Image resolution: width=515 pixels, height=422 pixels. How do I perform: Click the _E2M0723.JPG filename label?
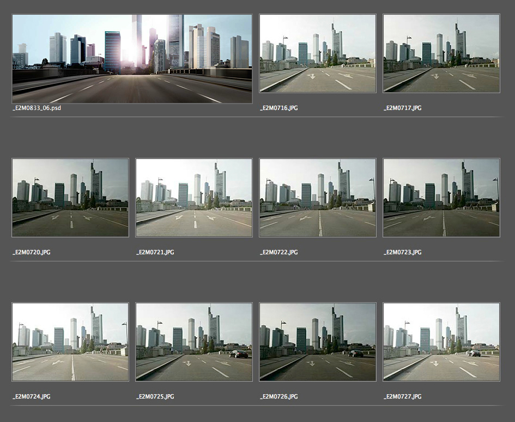(403, 253)
